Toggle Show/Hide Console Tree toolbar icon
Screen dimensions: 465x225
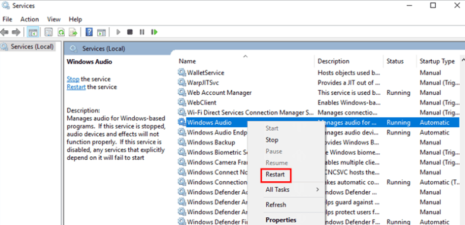pos(32,32)
